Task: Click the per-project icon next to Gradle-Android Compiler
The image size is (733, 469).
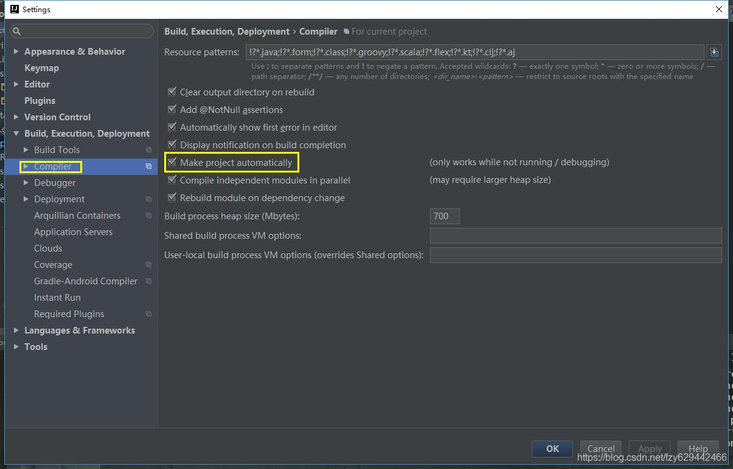Action: (148, 281)
